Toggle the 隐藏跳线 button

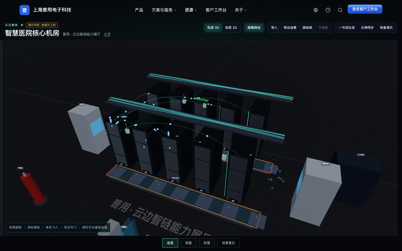click(x=254, y=28)
